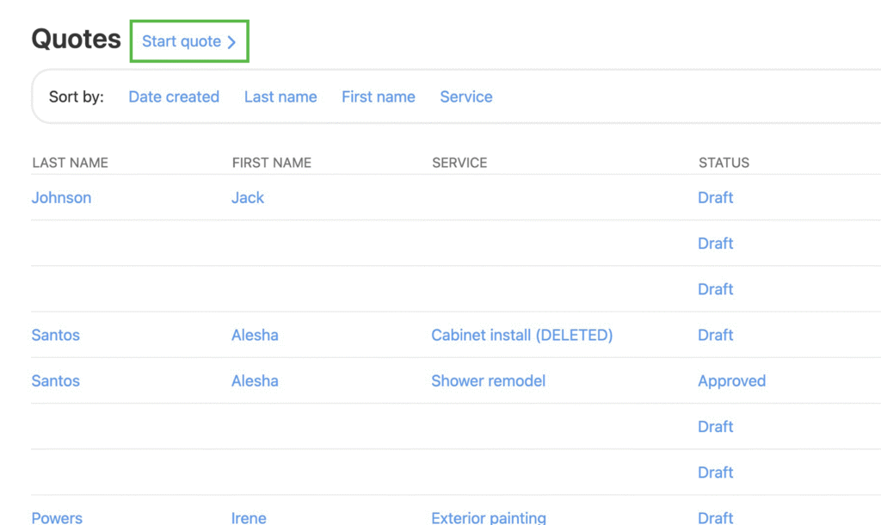Select Alesha in the Shower remodel row
The width and height of the screenshot is (881, 525).
coord(255,380)
